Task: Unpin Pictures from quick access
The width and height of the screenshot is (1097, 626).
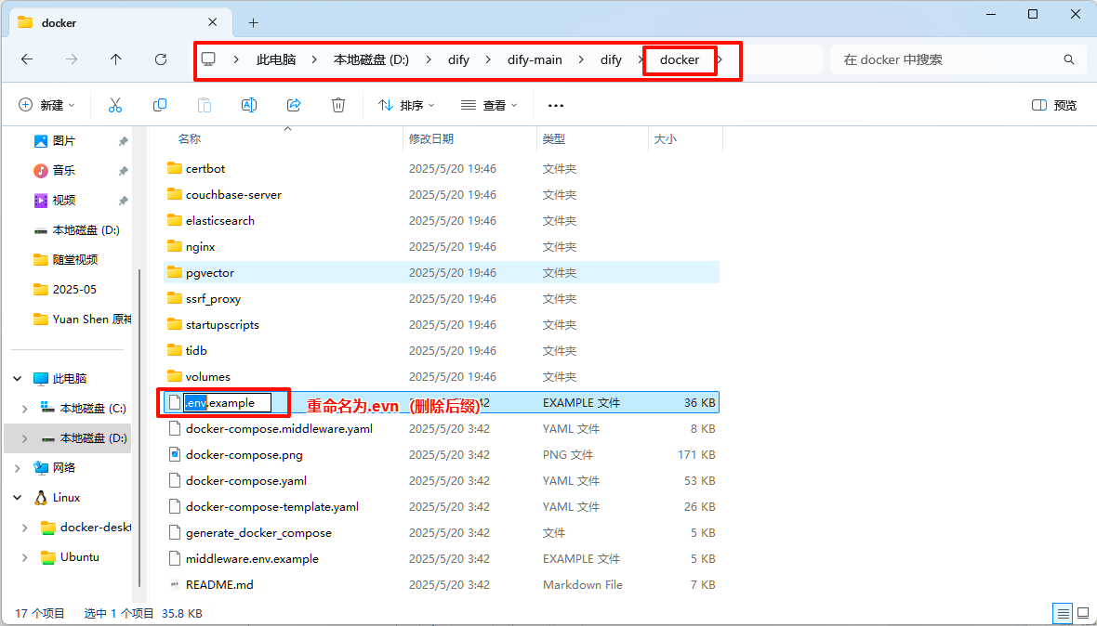Action: (123, 141)
